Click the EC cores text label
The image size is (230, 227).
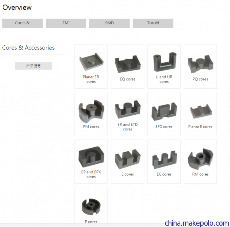coord(164,174)
